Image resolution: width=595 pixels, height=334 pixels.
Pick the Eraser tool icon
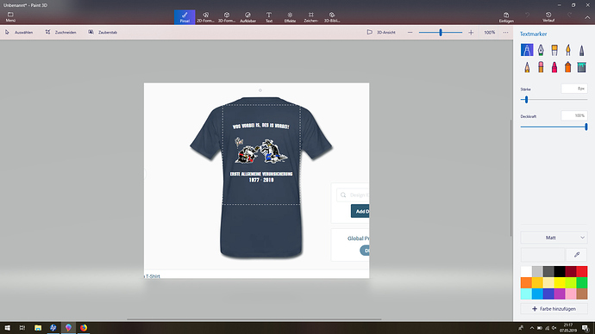541,67
